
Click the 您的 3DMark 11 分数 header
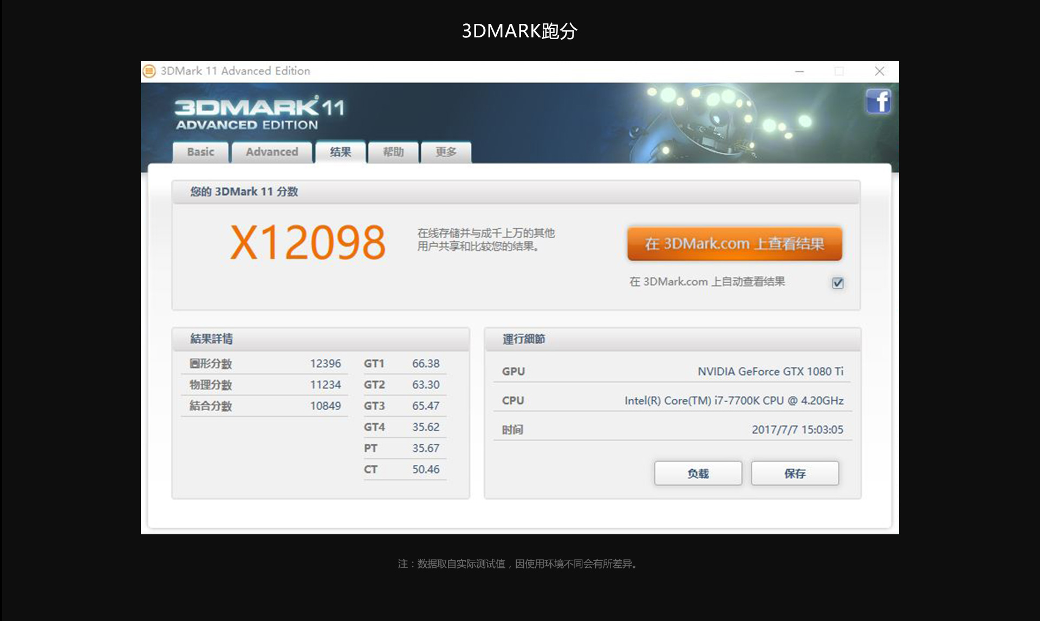pos(516,192)
